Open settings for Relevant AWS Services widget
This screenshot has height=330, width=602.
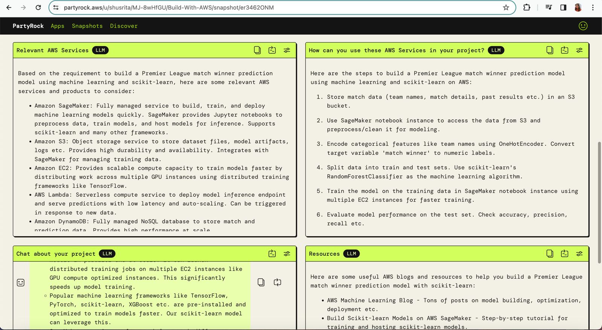point(287,50)
